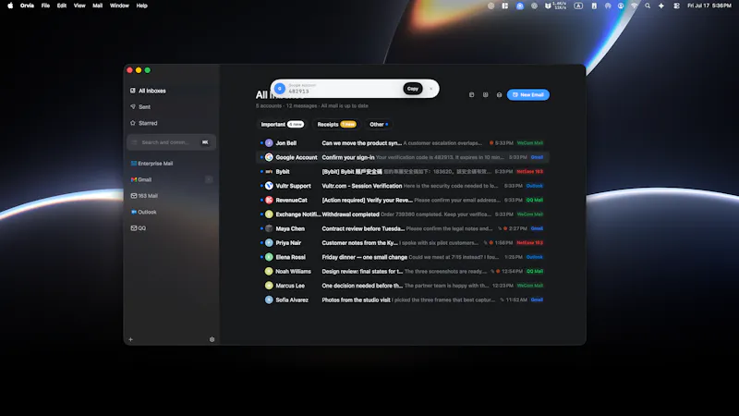This screenshot has height=416, width=739.
Task: Open Vultr Support Session Verification email
Action: coord(403,186)
